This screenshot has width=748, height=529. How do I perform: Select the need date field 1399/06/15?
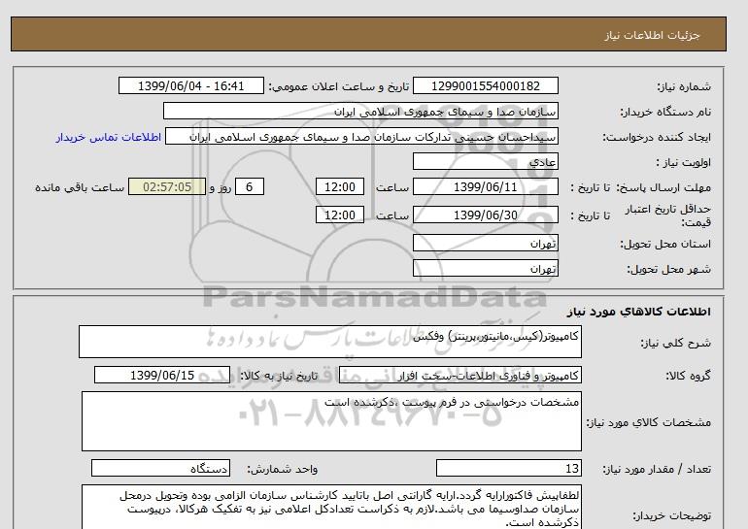(162, 375)
